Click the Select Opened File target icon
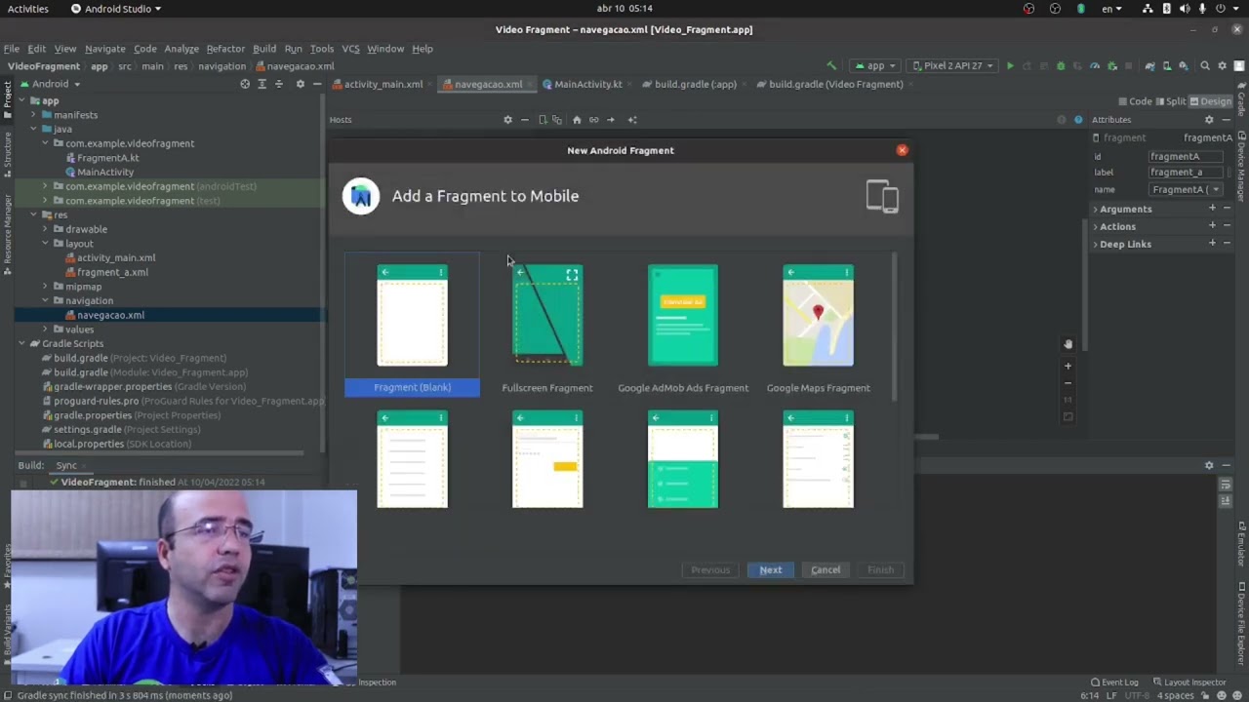Image resolution: width=1249 pixels, height=702 pixels. [x=245, y=84]
